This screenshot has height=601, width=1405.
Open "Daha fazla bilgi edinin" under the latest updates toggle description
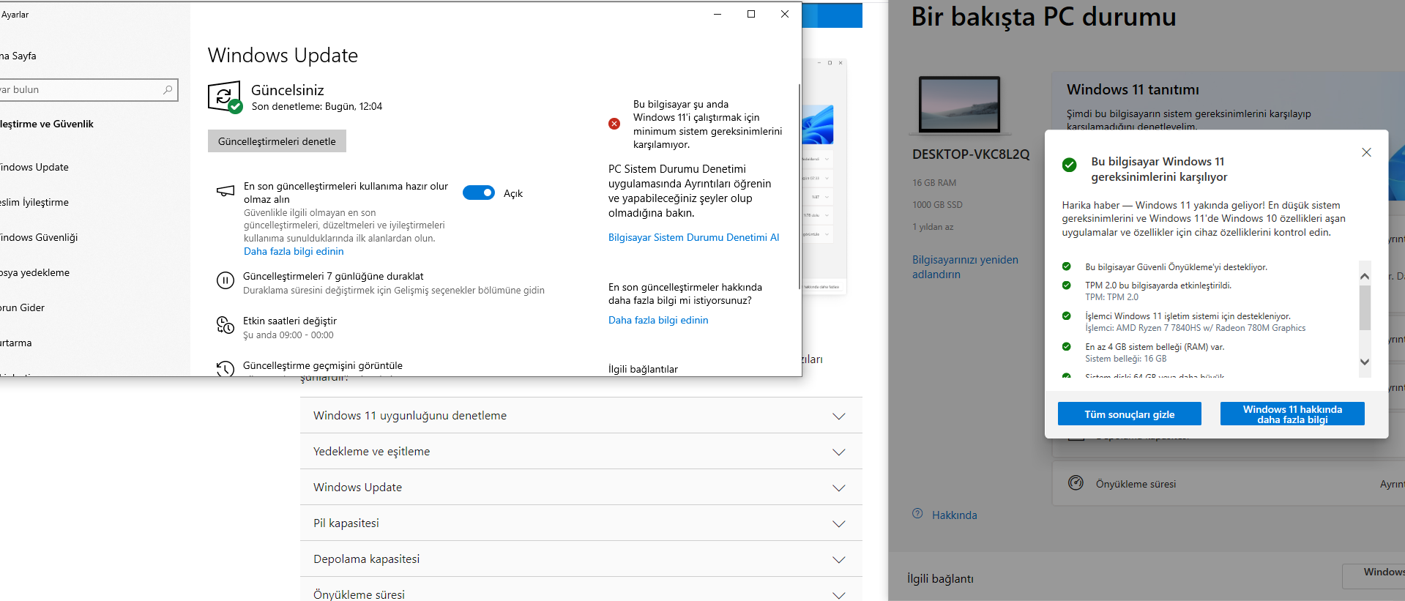[294, 251]
